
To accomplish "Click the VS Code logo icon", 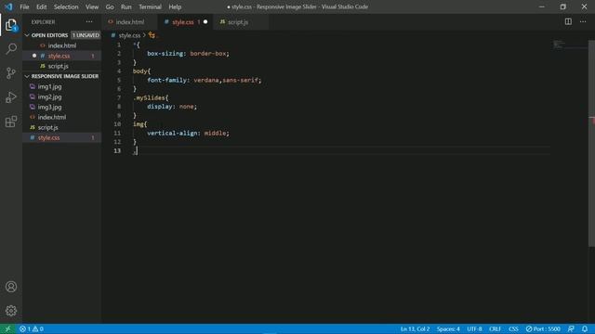I will point(8,6).
